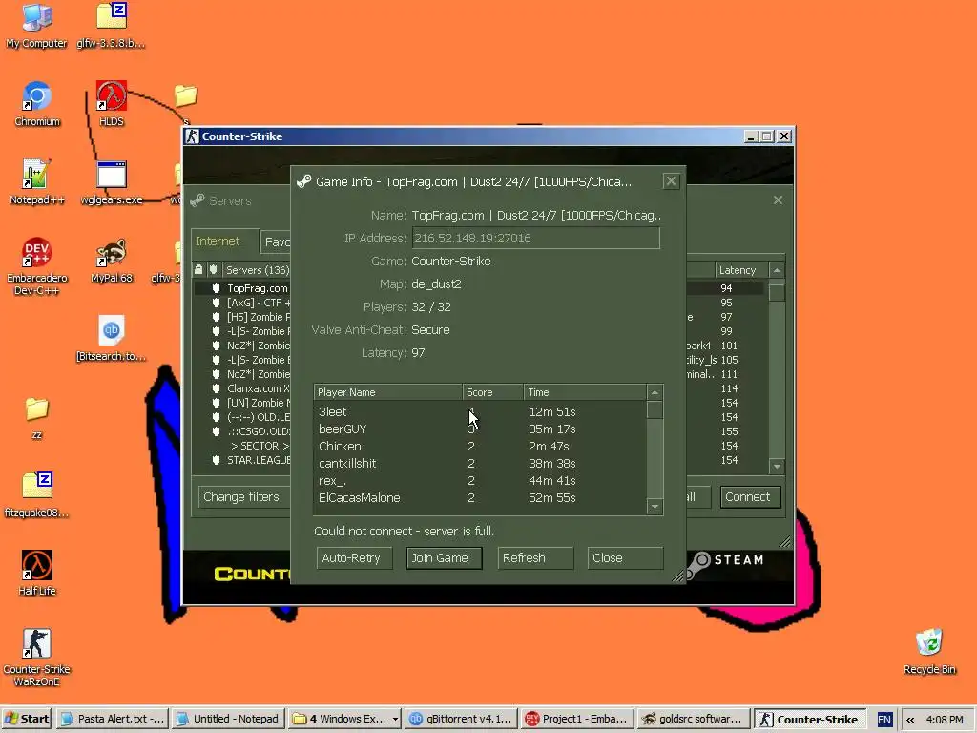Viewport: 977px width, 733px height.
Task: Sort servers by the Servers (136) column
Action: pyautogui.click(x=257, y=270)
